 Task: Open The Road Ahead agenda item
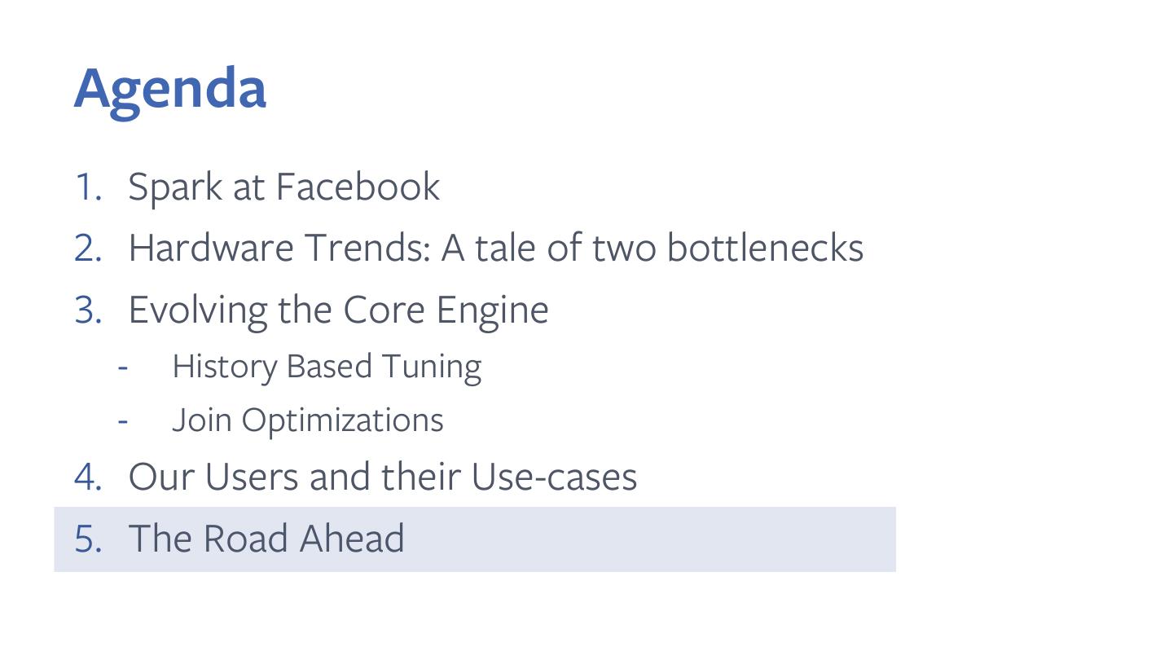click(x=266, y=539)
